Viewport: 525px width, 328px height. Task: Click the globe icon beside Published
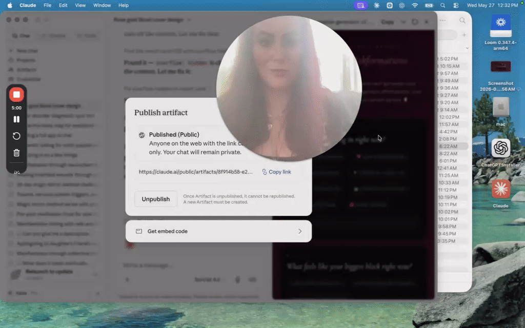(142, 135)
